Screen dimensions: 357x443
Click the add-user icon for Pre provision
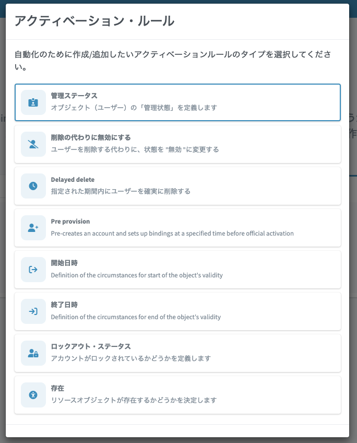pos(33,228)
